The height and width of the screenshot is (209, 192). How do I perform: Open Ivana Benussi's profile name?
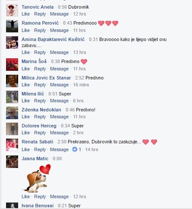[38, 206]
